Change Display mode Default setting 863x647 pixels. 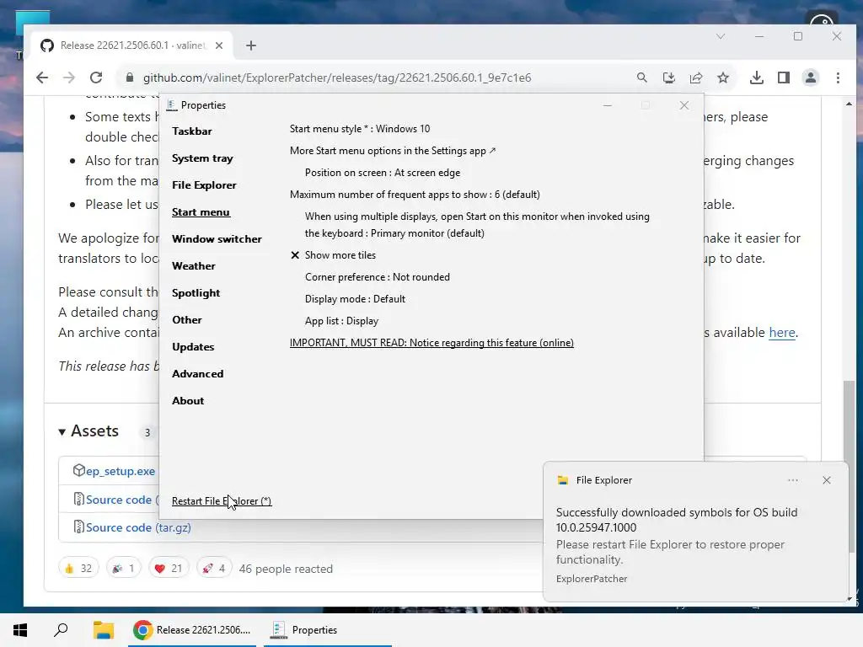pos(355,299)
